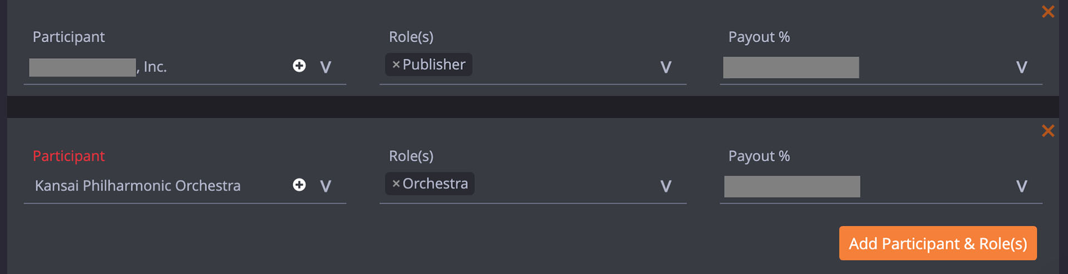Select the Orchestra role chip
This screenshot has height=274, width=1068.
click(x=435, y=184)
